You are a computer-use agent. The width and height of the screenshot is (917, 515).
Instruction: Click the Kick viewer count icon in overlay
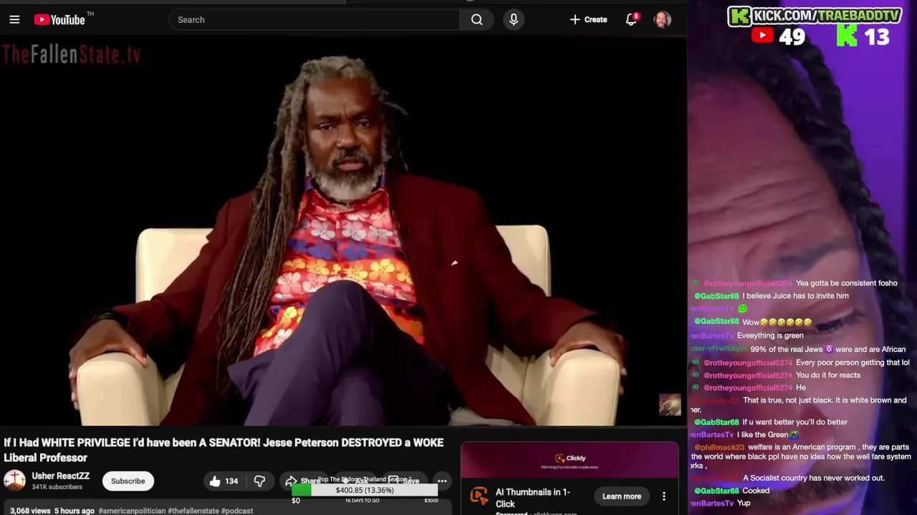847,36
